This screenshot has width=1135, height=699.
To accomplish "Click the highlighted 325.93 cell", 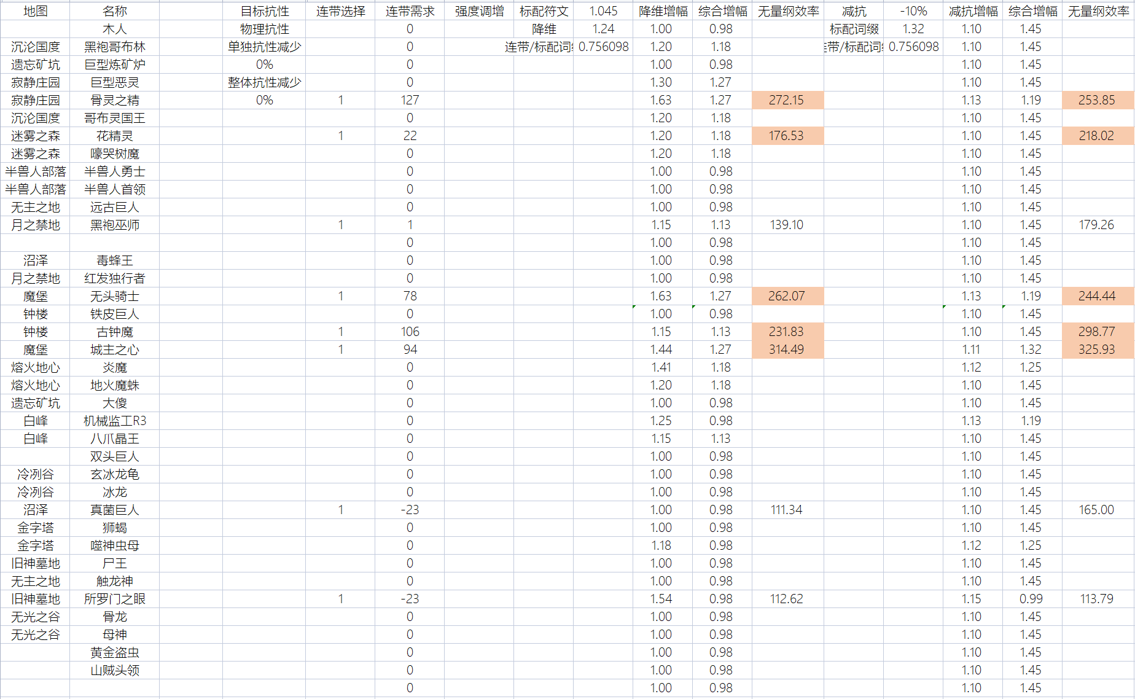I will 1098,349.
